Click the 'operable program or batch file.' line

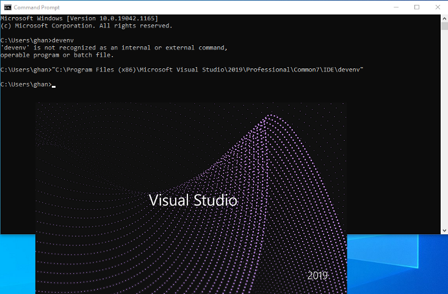[x=57, y=55]
